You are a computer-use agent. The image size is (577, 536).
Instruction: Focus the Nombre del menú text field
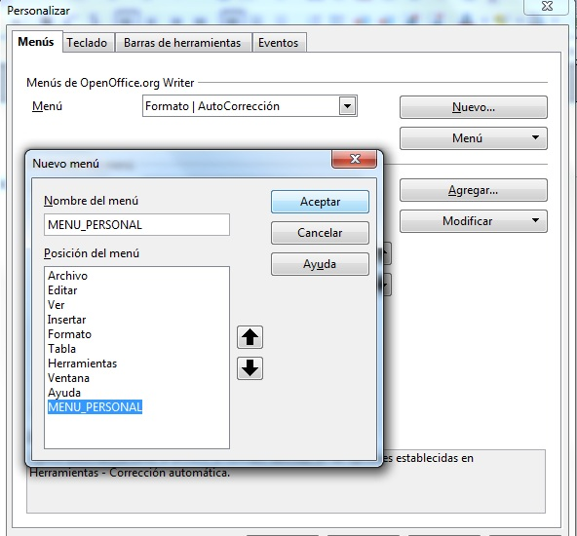(x=136, y=225)
